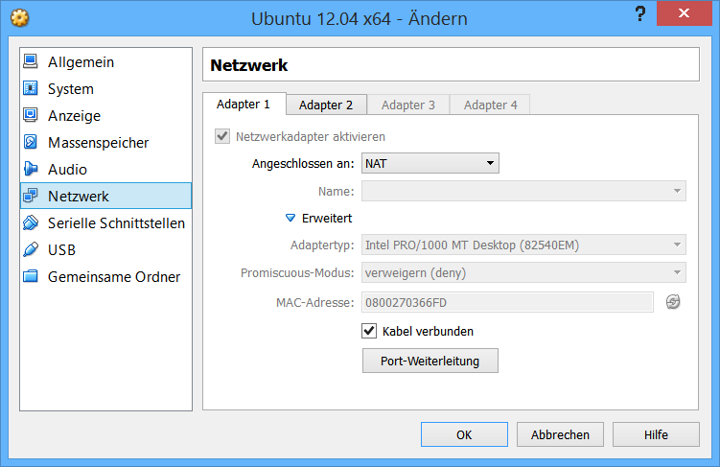Open the Promiscuous-Modus dropdown

pos(523,272)
